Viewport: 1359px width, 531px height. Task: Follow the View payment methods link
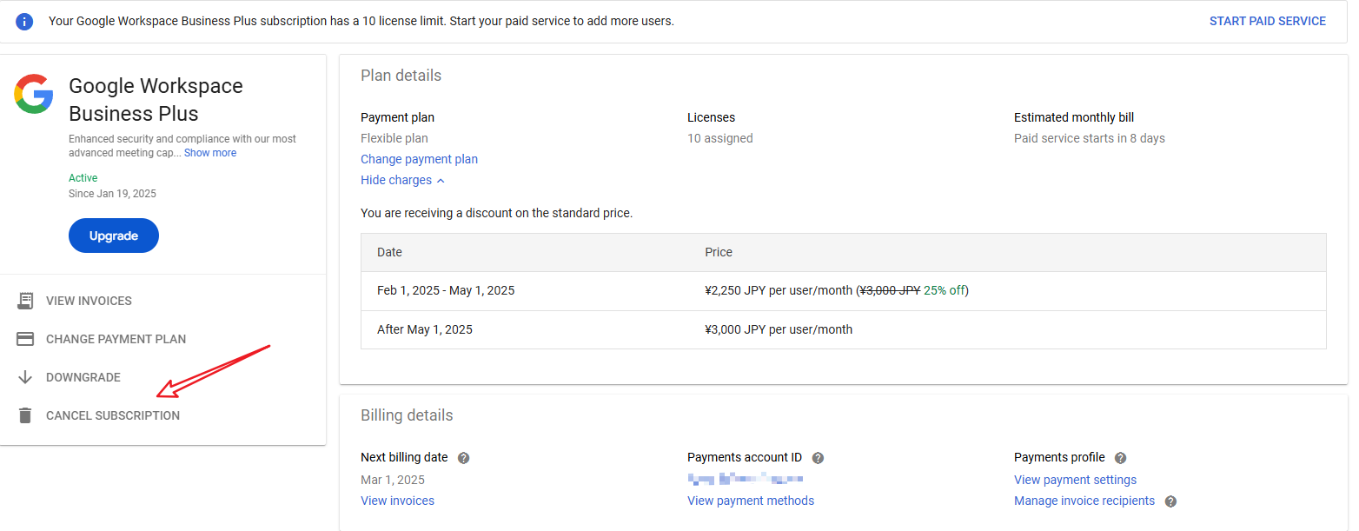click(x=750, y=501)
